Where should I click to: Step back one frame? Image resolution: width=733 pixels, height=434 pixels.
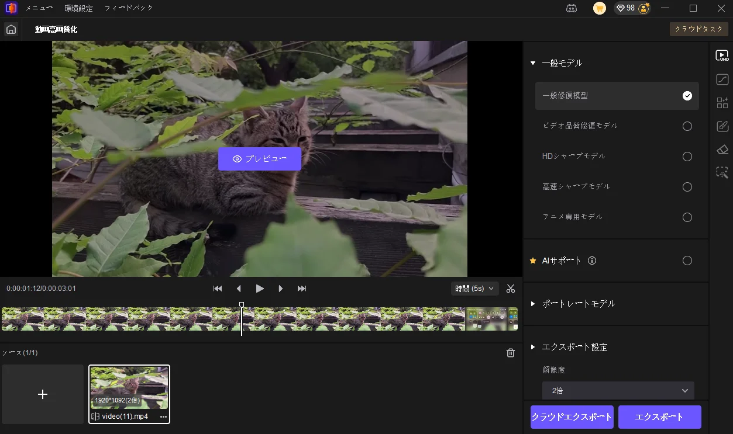click(239, 289)
